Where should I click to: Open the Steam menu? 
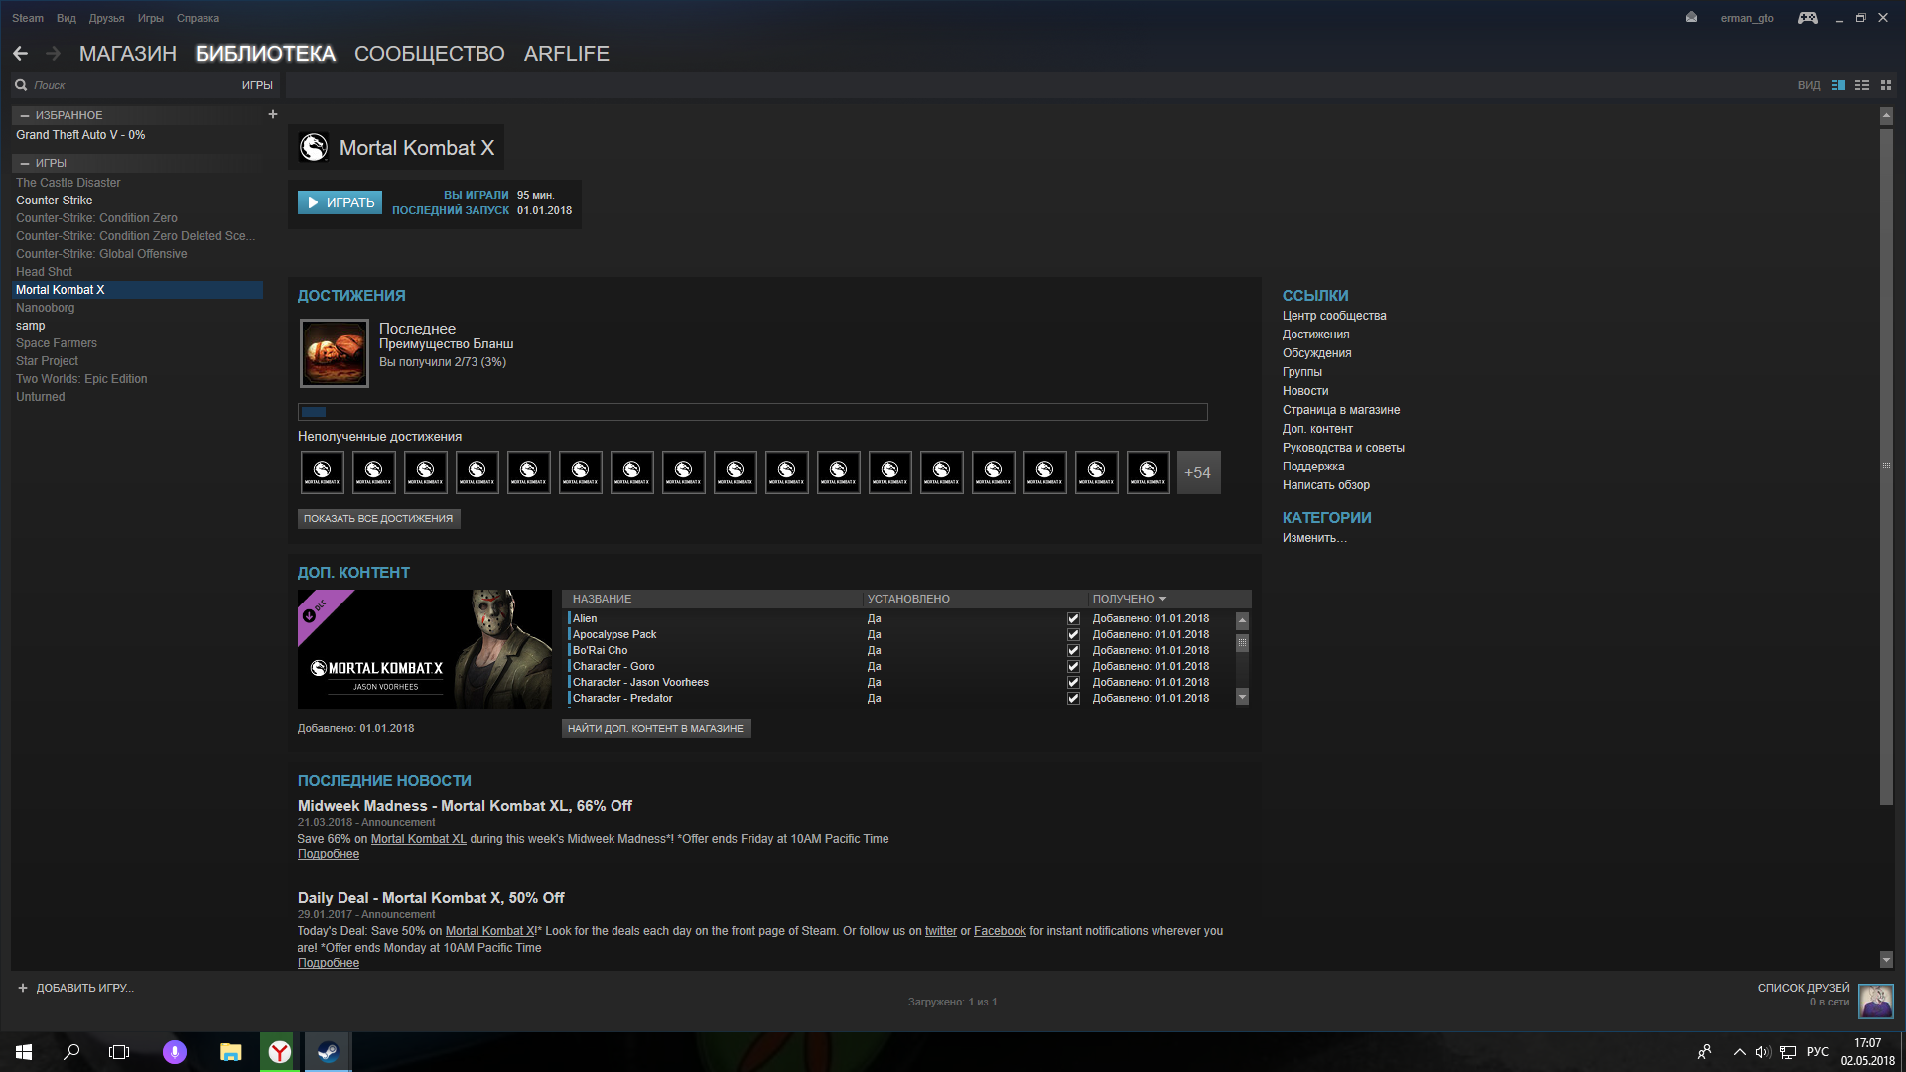click(x=28, y=18)
